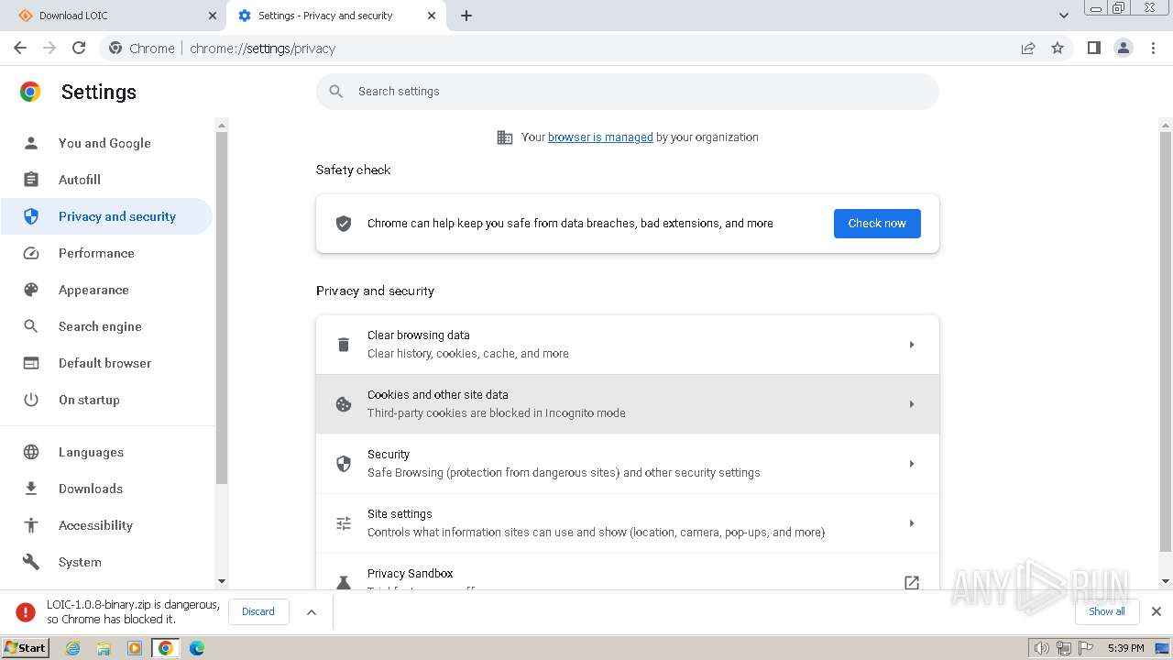Click the main page vertical scrollbar

click(1166, 341)
